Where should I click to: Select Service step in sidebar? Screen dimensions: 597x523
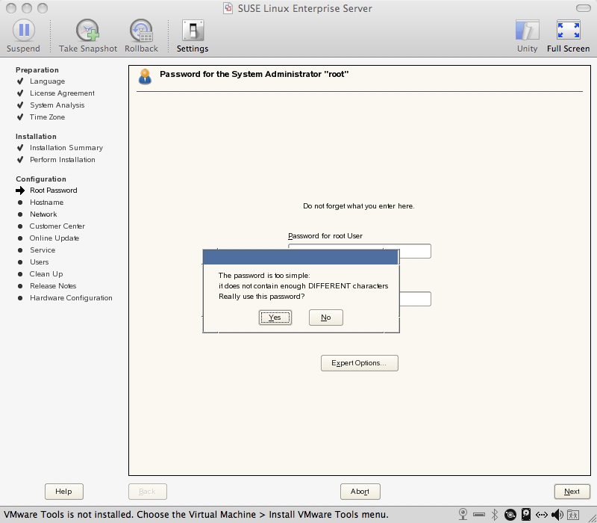43,250
